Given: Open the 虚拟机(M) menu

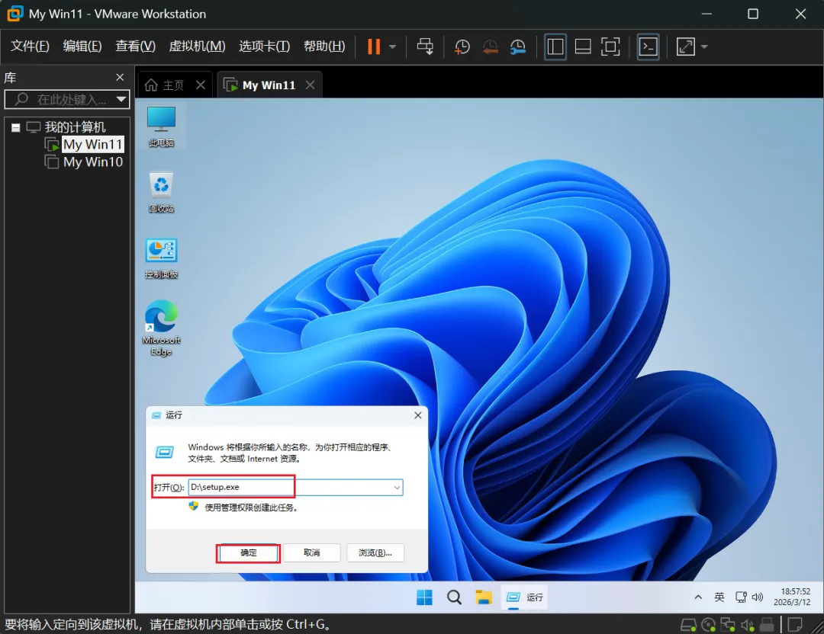Looking at the screenshot, I should click(197, 46).
